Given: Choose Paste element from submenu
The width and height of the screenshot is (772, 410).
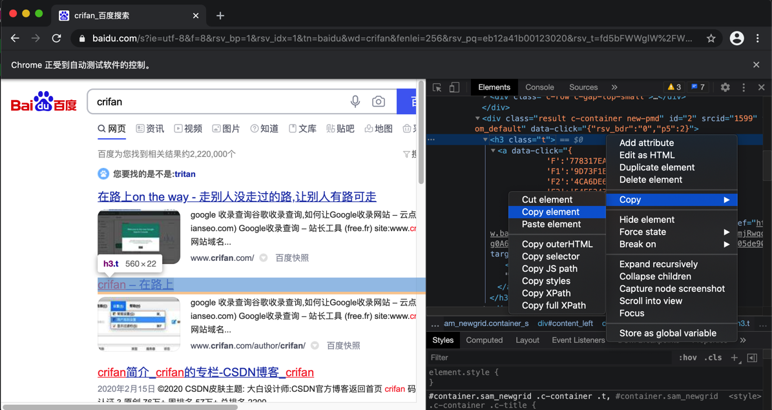Looking at the screenshot, I should coord(557,224).
